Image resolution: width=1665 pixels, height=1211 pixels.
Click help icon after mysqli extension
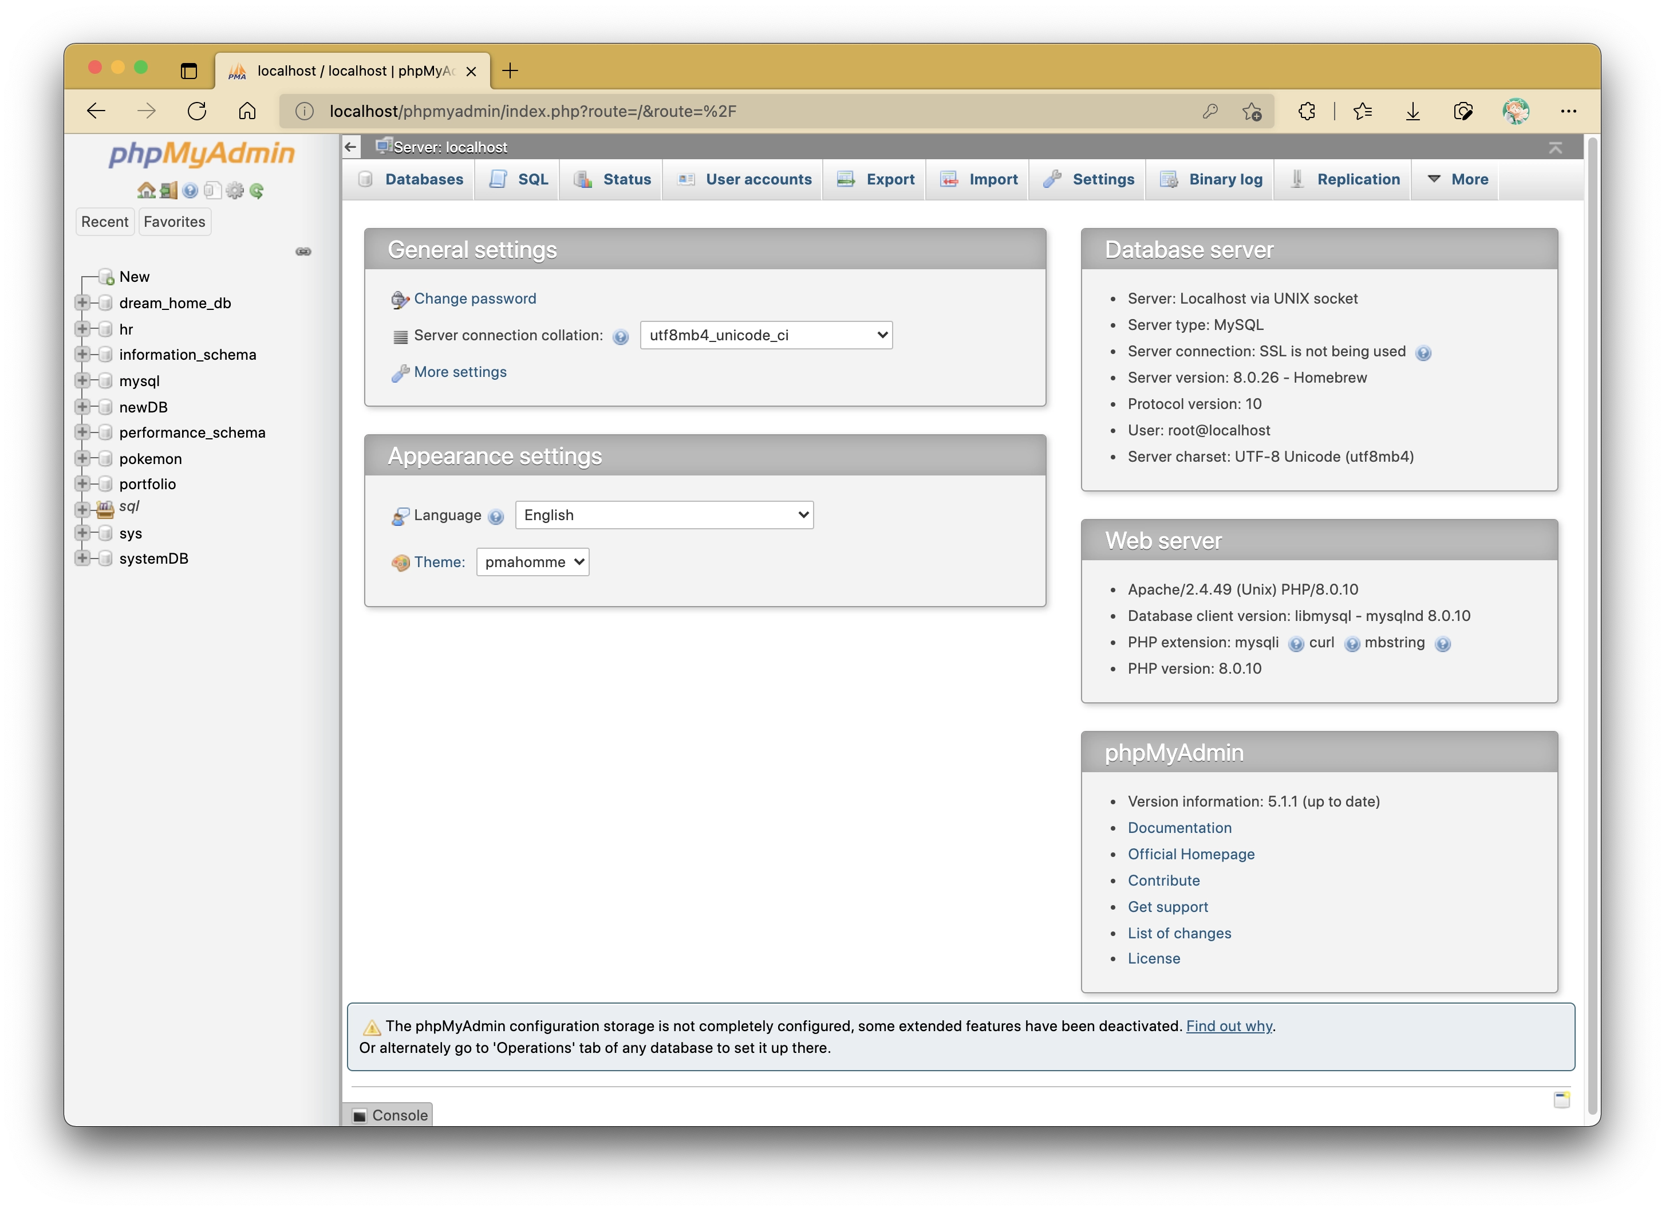1296,644
